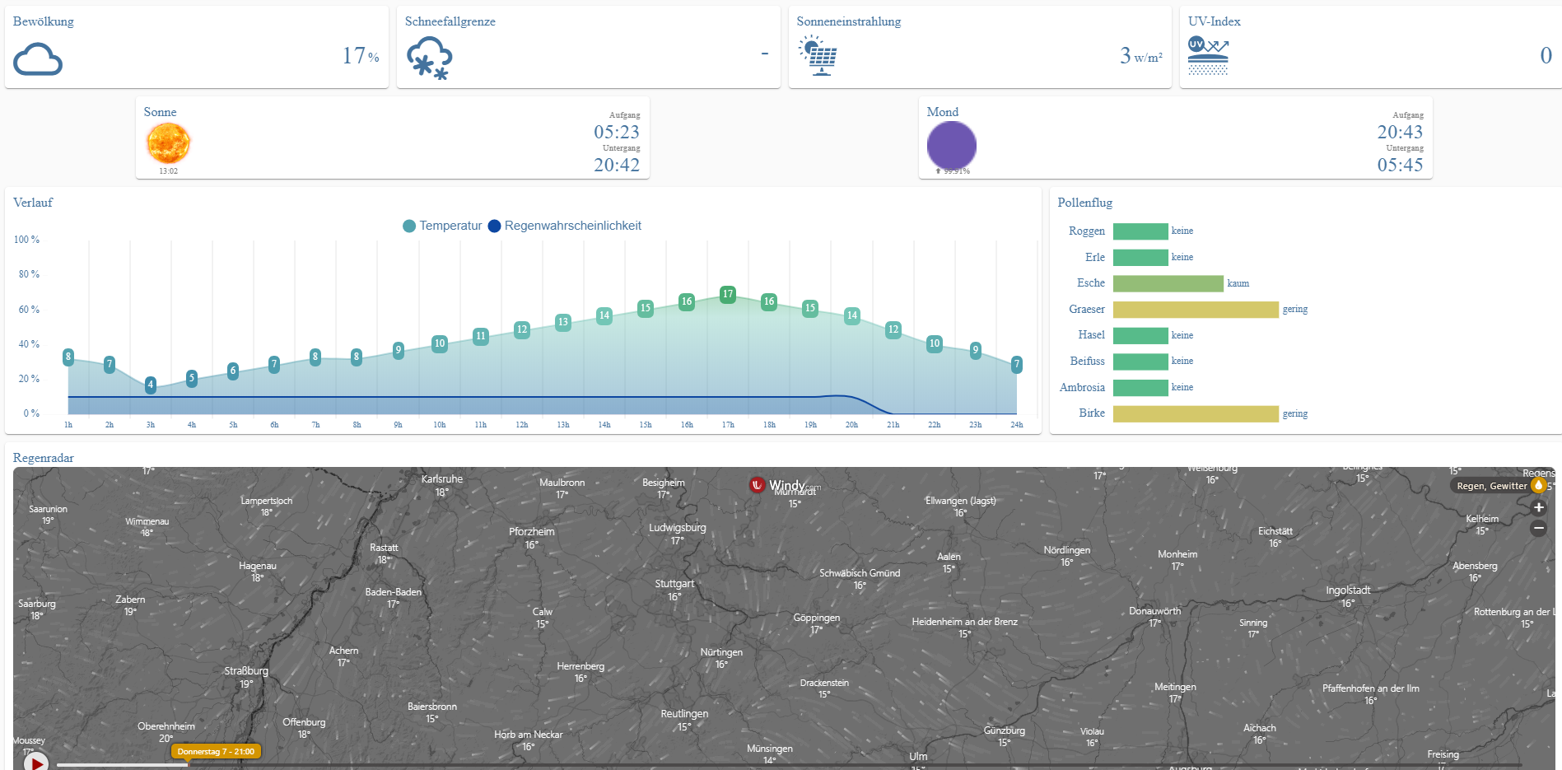Click the Pollenflug card title
The height and width of the screenshot is (770, 1562).
1084,203
